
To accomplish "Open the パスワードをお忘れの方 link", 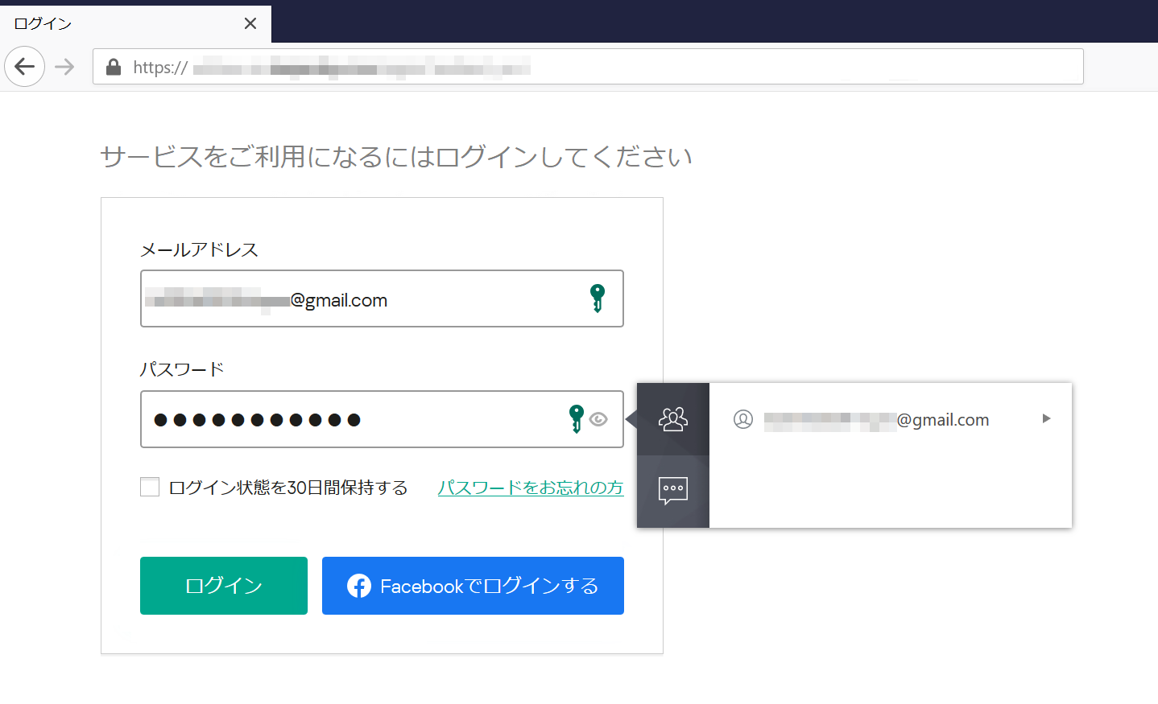I will point(531,488).
